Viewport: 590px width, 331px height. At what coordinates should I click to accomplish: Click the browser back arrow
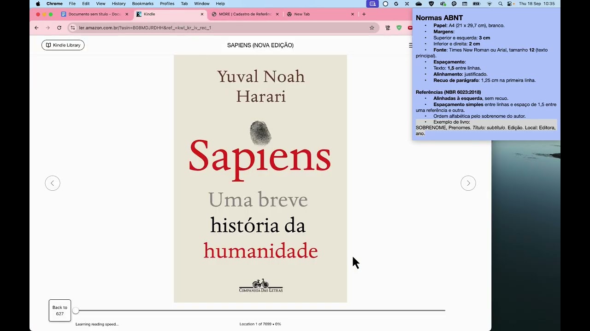tap(37, 28)
